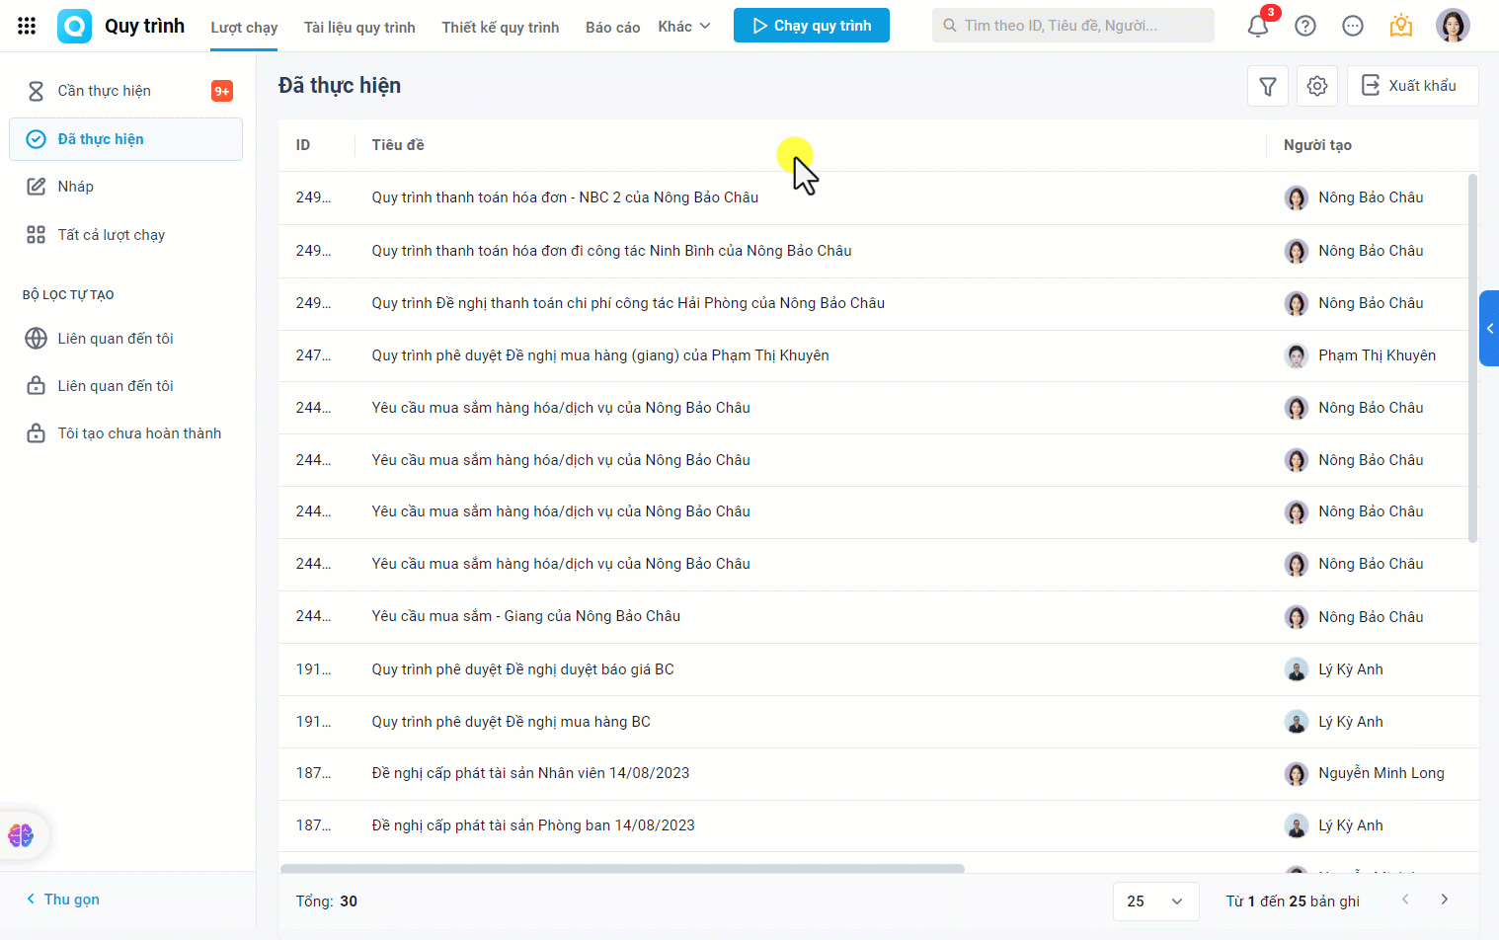Screen dimensions: 1499x940
Task: Click the AI brain assistant icon
Action: (x=21, y=835)
